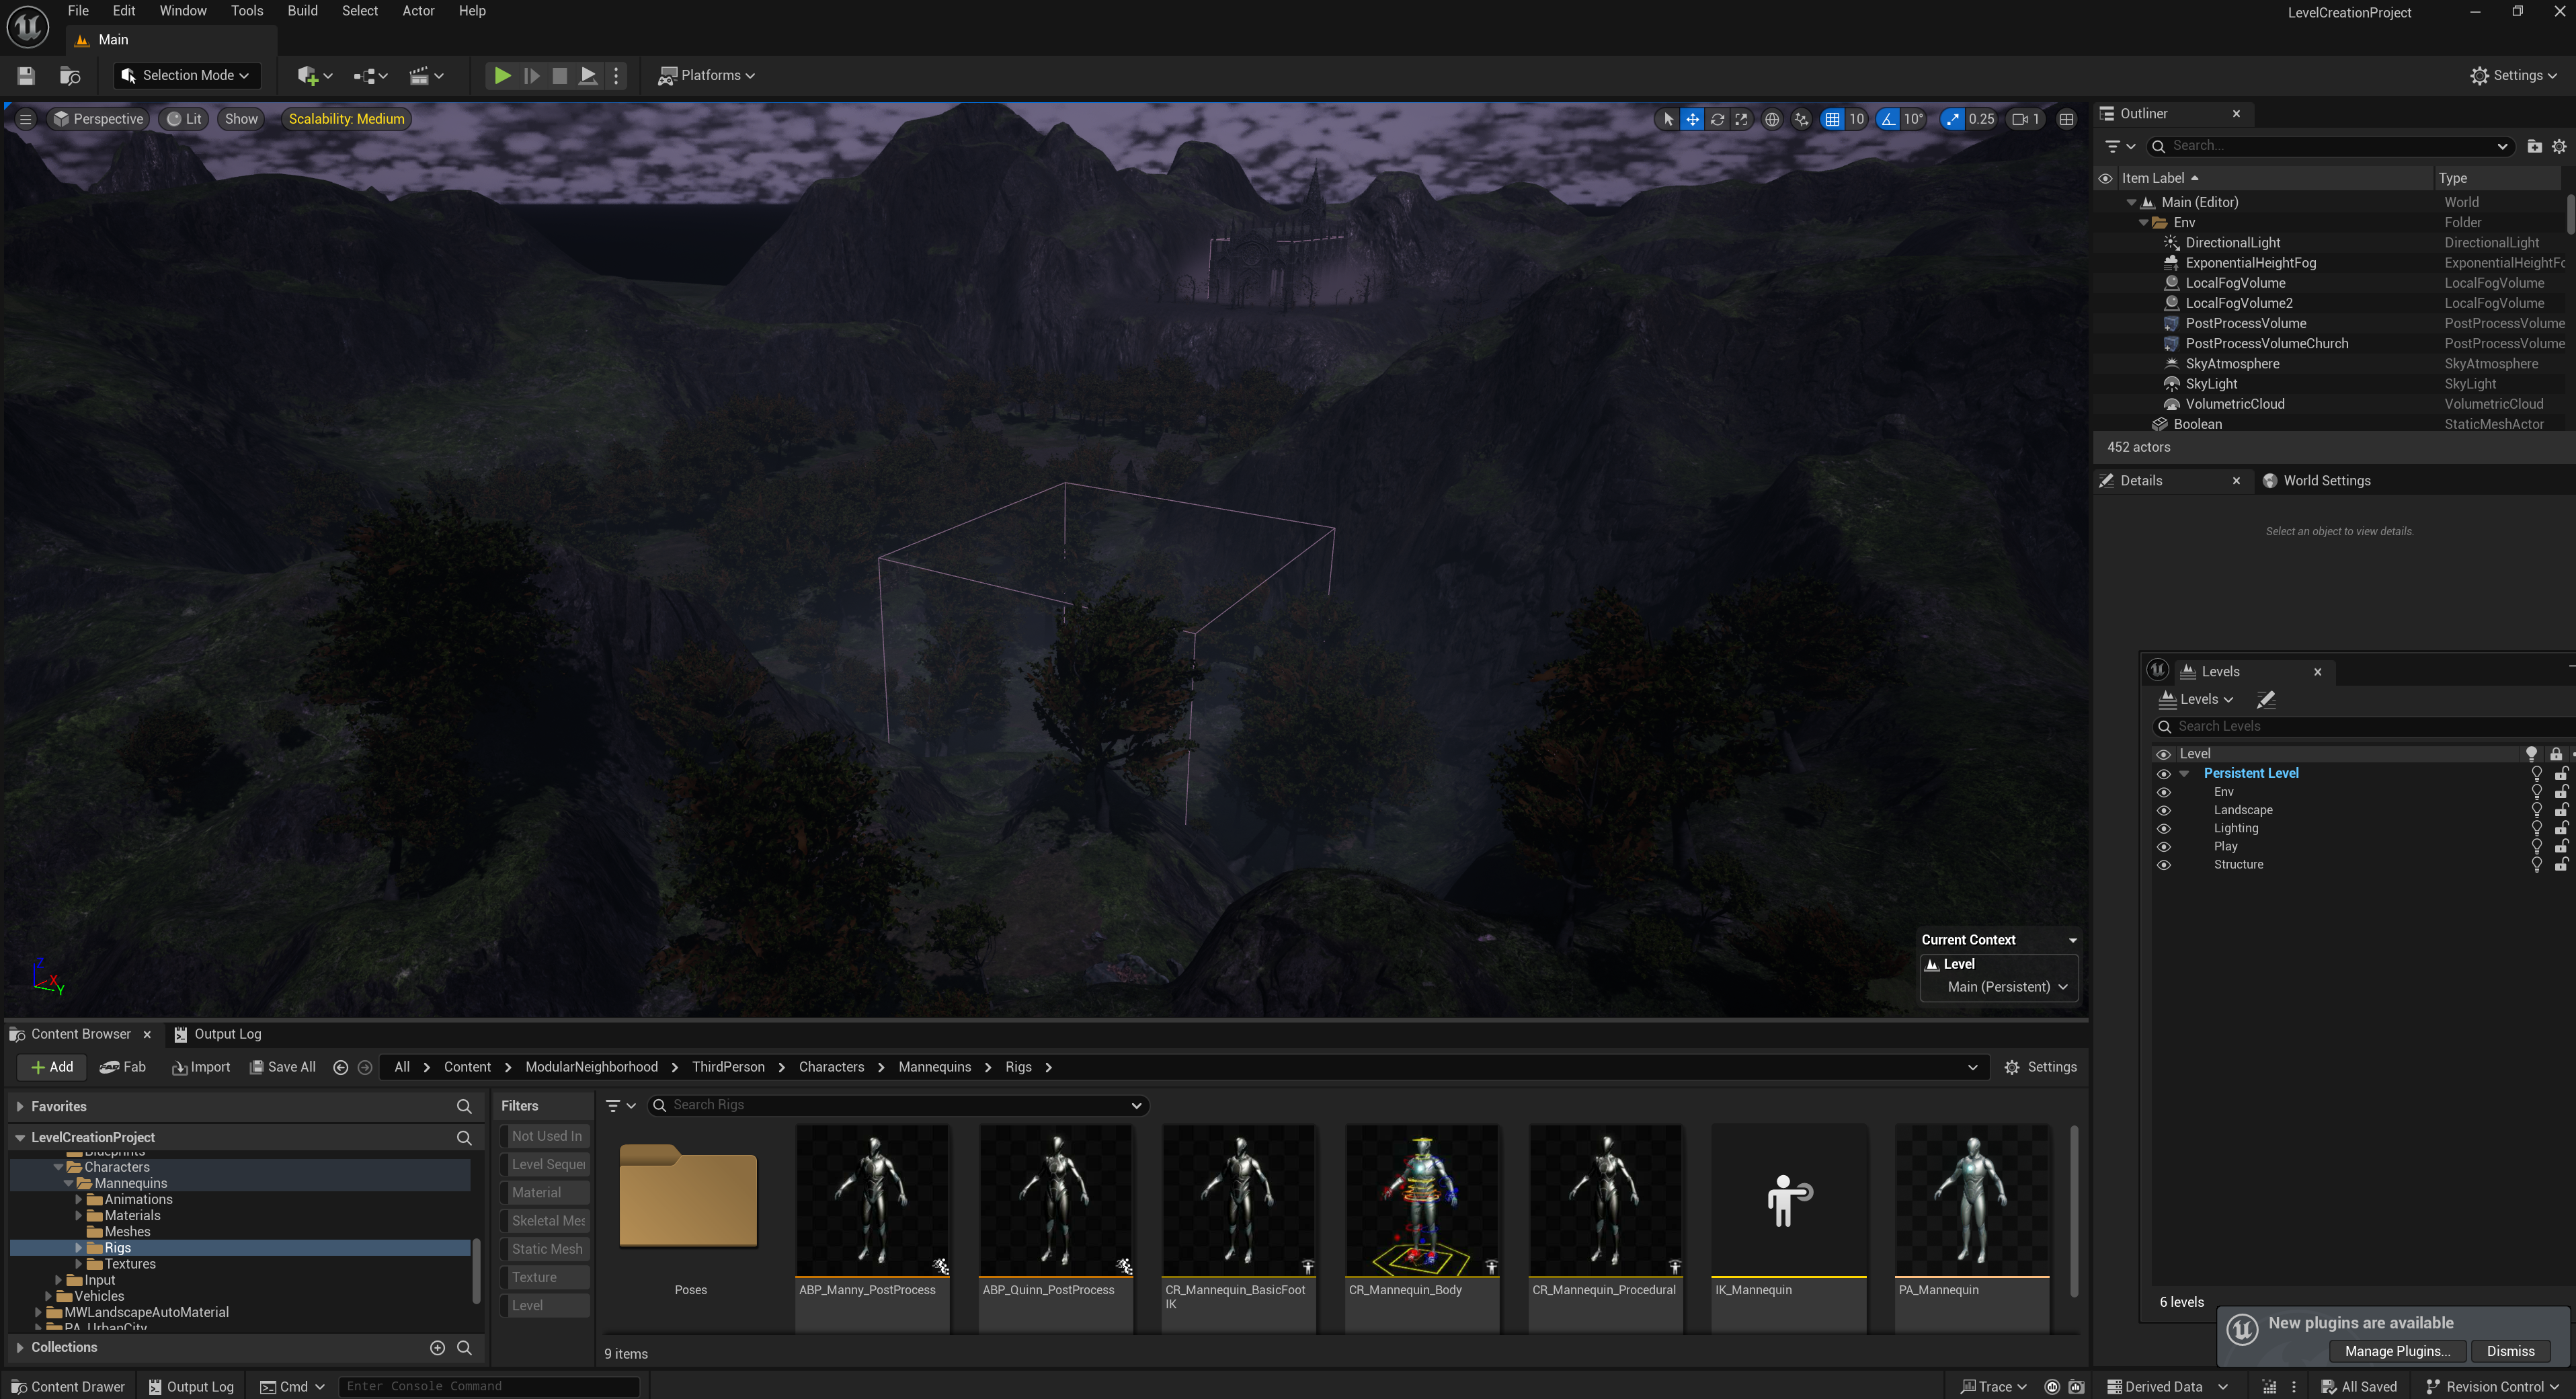The image size is (2576, 1399).
Task: Open the Build menu
Action: [302, 11]
